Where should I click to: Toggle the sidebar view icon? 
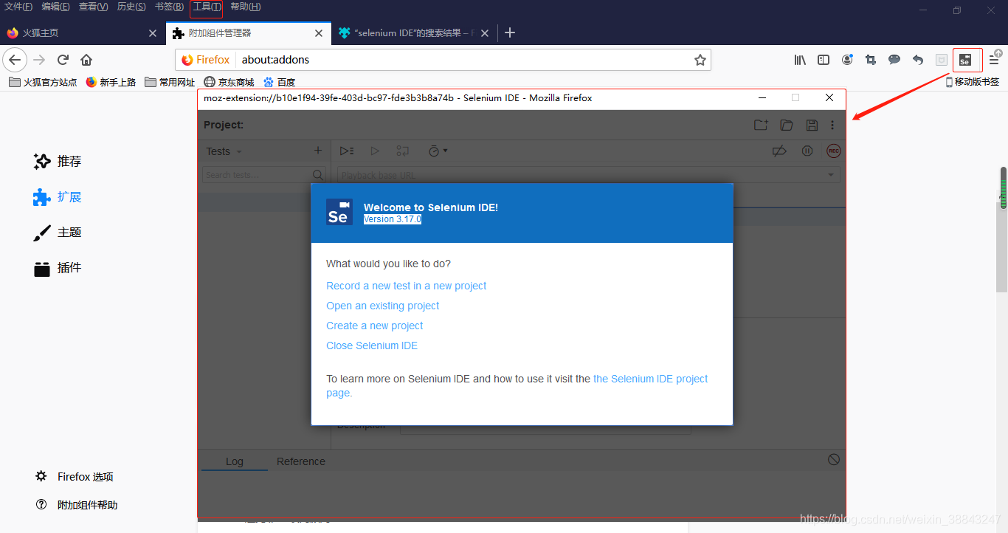[x=824, y=60]
